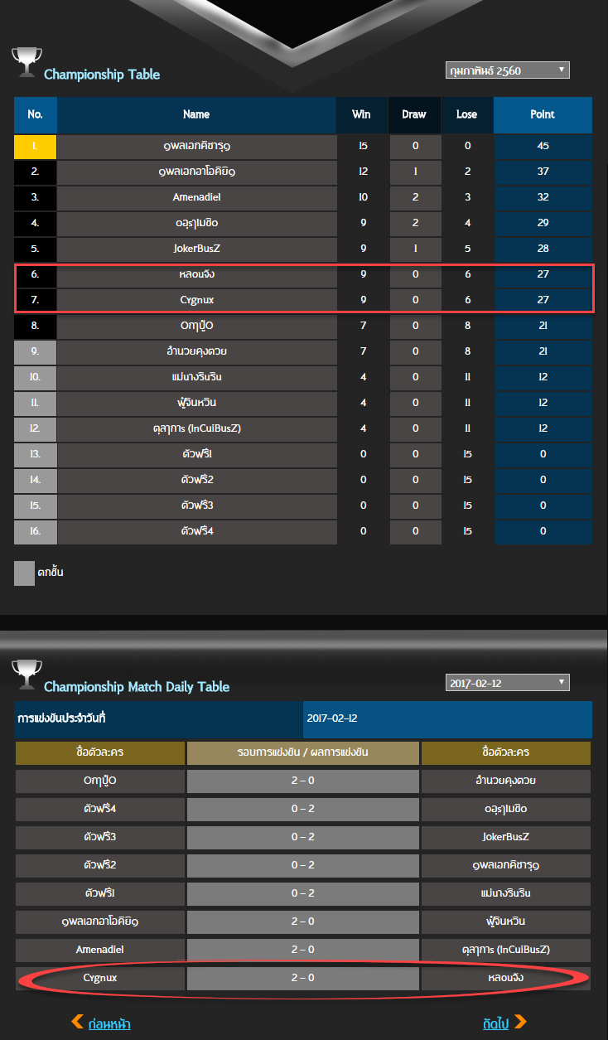Click the trophy icon beside Championship Match Daily Table
608x1040 pixels.
(27, 674)
